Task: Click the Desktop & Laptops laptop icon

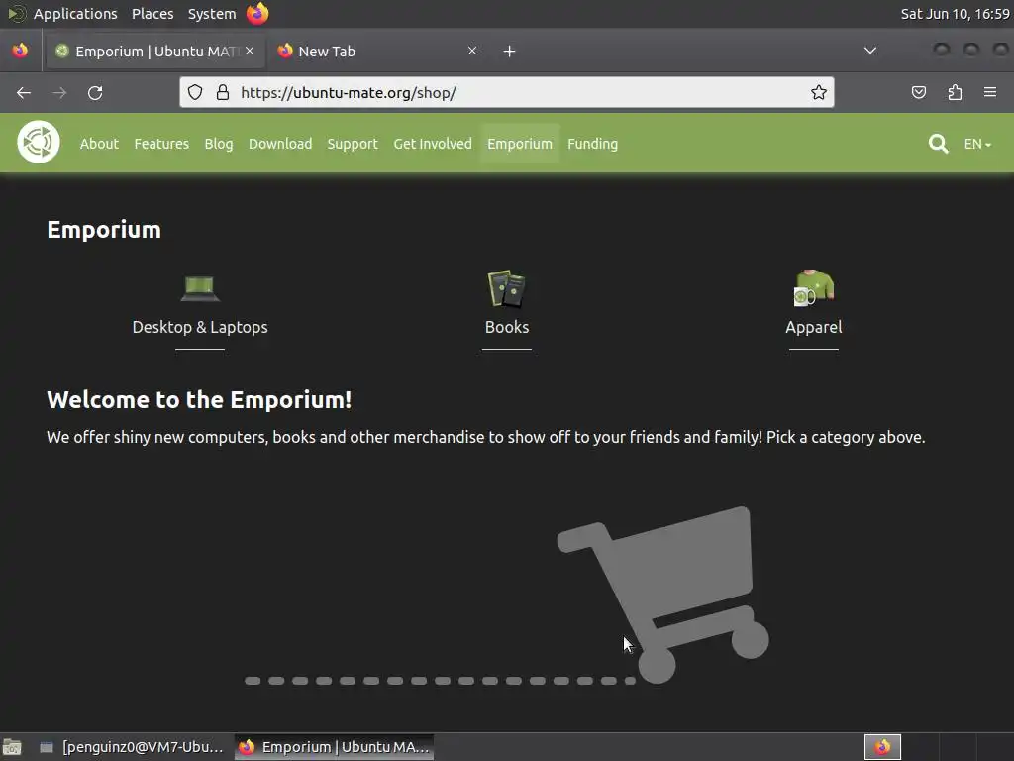Action: (x=200, y=288)
